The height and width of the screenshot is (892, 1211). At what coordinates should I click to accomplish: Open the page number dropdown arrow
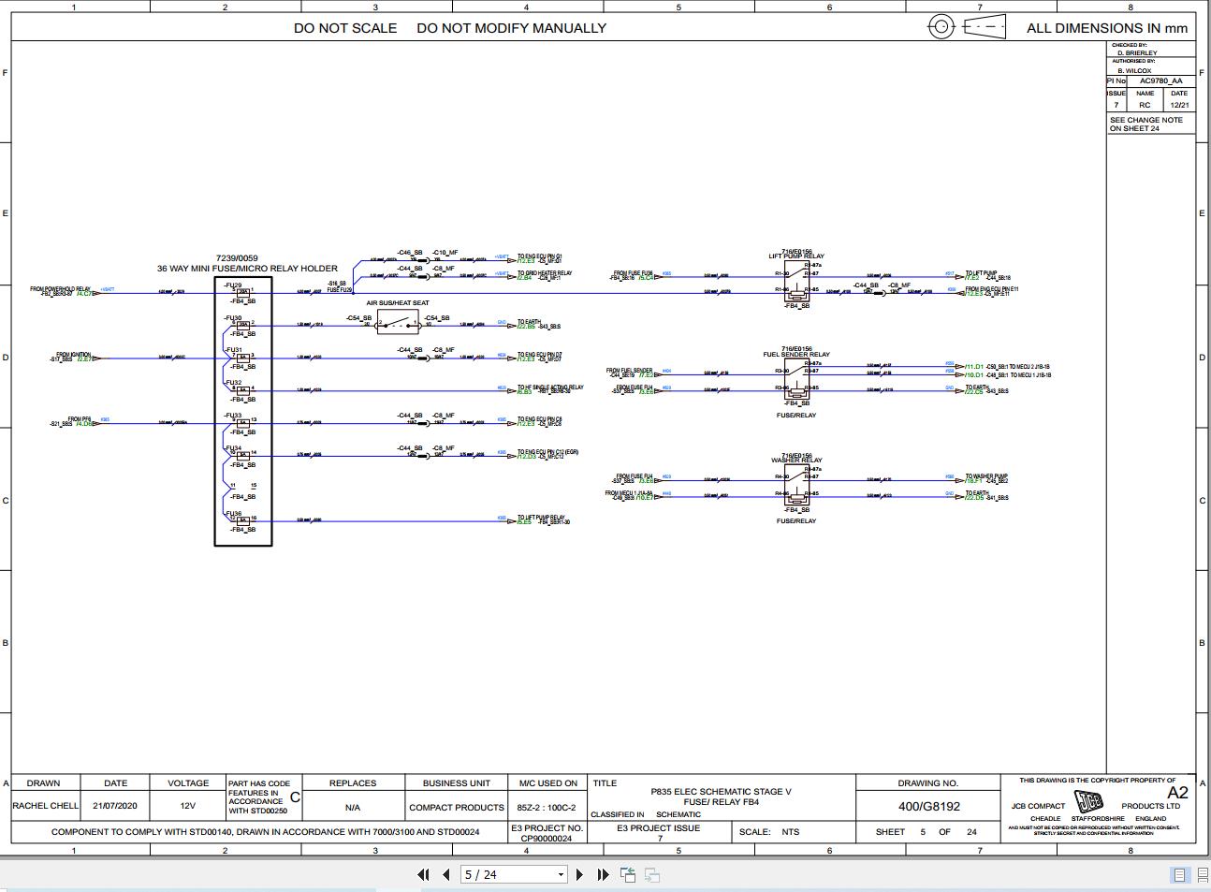click(561, 875)
